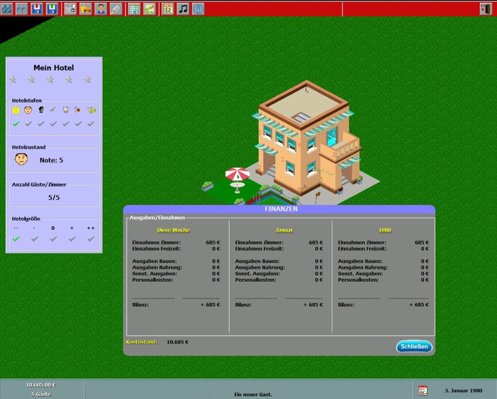This screenshot has height=399, width=497.
Task: Click the red save icon
Action: point(37,8)
